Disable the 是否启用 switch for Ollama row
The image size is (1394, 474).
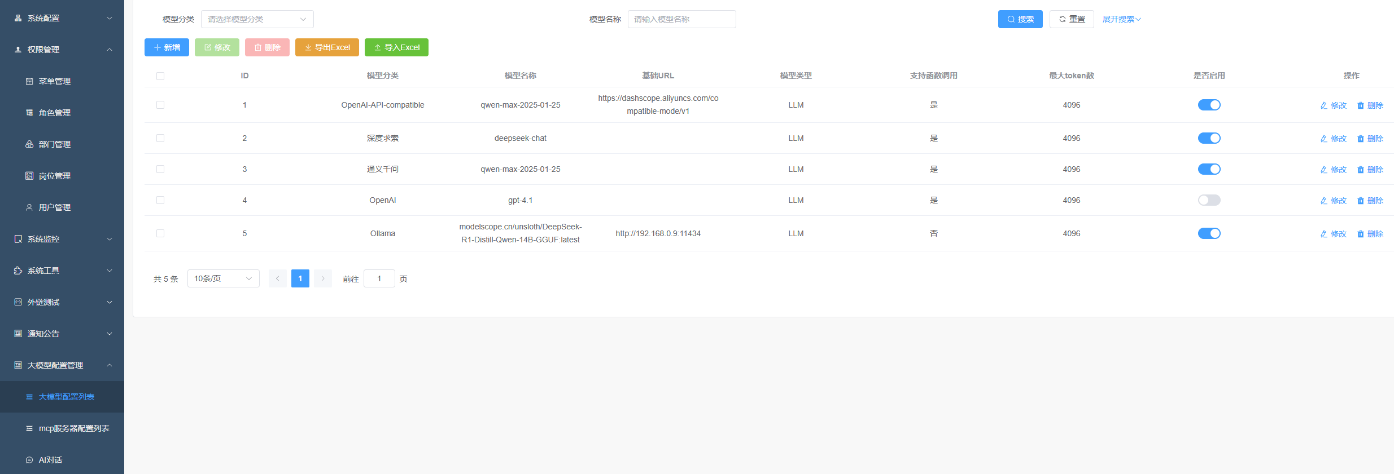pos(1209,233)
